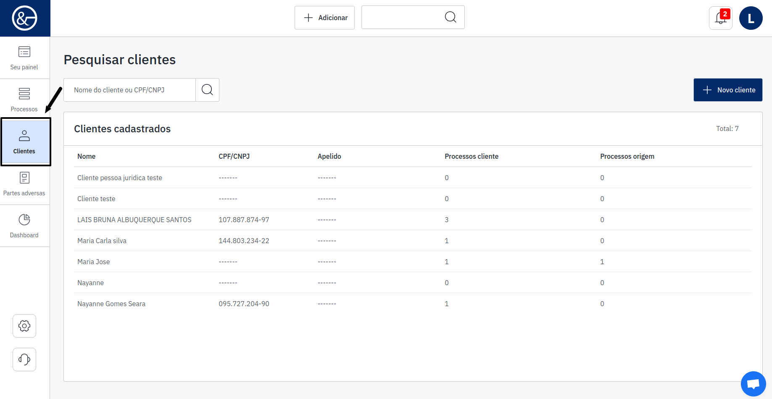Open the user profile avatar L

(x=751, y=18)
